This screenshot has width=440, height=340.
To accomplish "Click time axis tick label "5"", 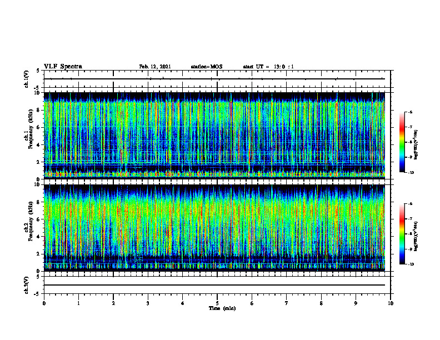I will coord(217,303).
